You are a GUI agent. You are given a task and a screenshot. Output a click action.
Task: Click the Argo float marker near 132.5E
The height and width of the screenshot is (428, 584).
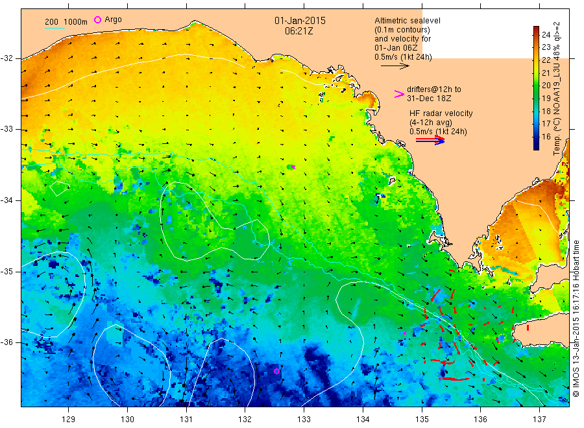(276, 371)
